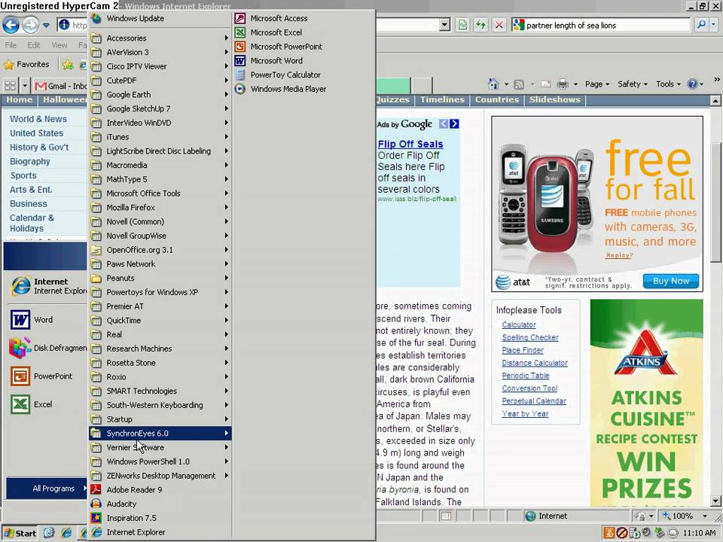Click the IE forward arrow button
The height and width of the screenshot is (542, 723).
click(30, 25)
